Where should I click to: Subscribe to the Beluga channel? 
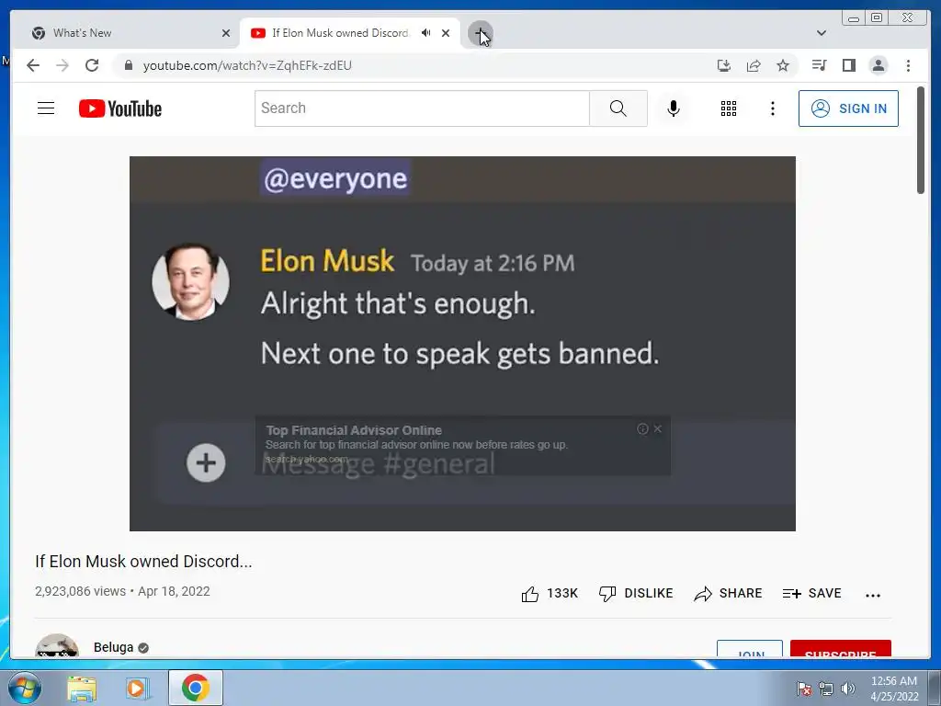840,650
